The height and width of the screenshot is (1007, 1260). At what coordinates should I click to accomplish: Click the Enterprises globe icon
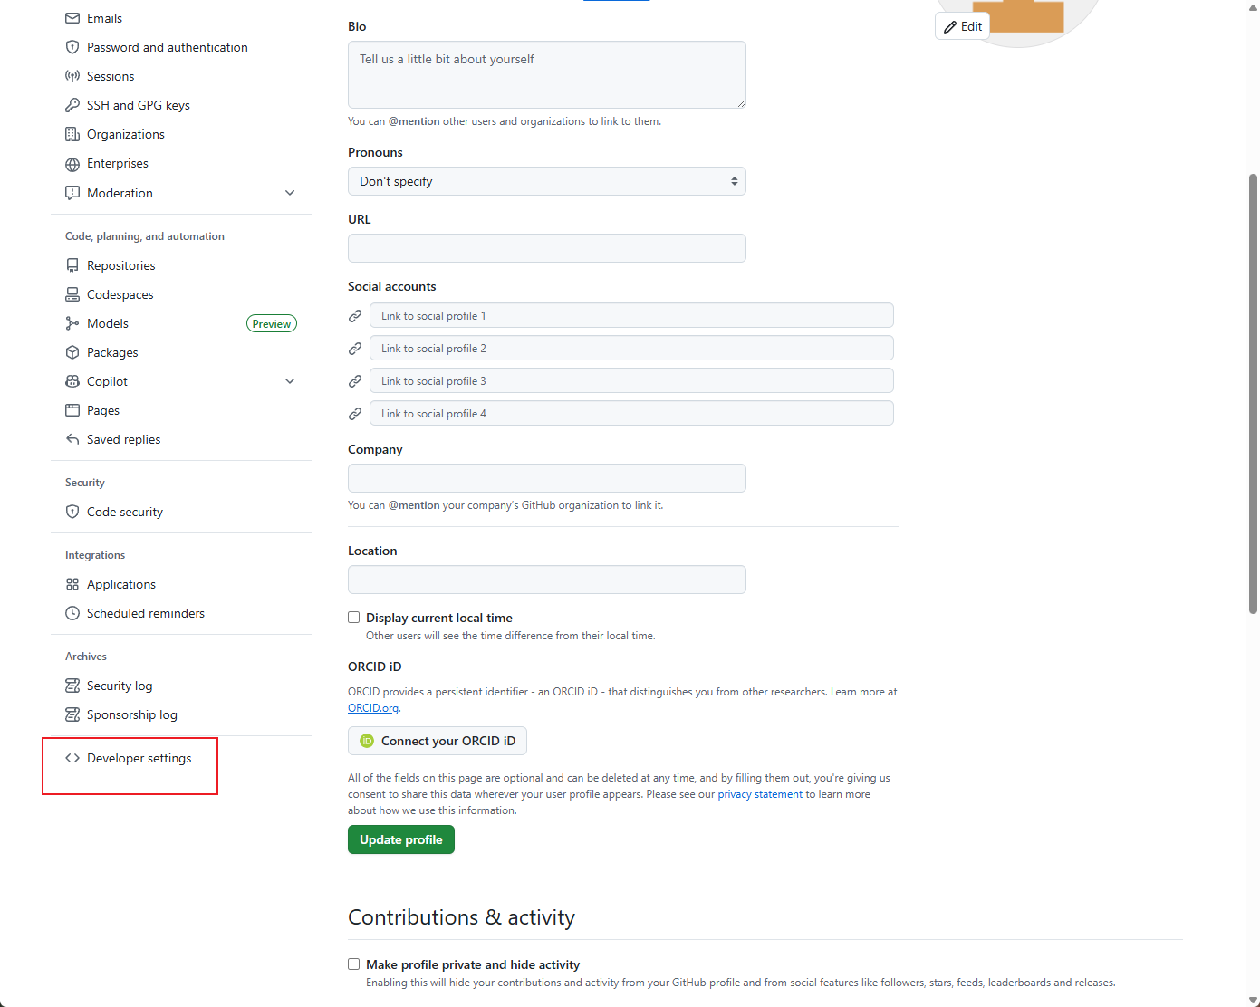(72, 164)
